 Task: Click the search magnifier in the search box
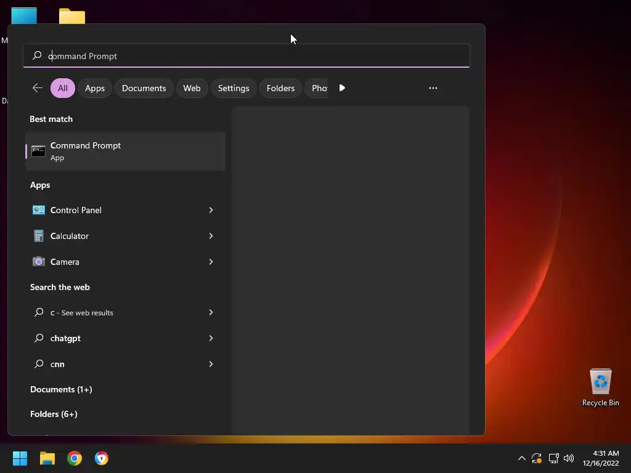pyautogui.click(x=37, y=55)
